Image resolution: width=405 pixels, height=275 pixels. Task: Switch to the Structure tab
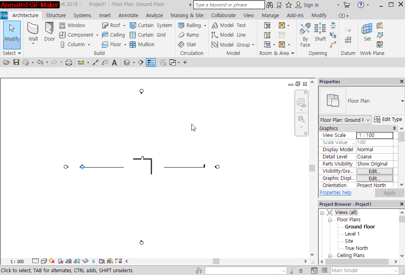(x=56, y=16)
